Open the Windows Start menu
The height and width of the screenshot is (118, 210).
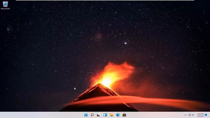point(86,115)
